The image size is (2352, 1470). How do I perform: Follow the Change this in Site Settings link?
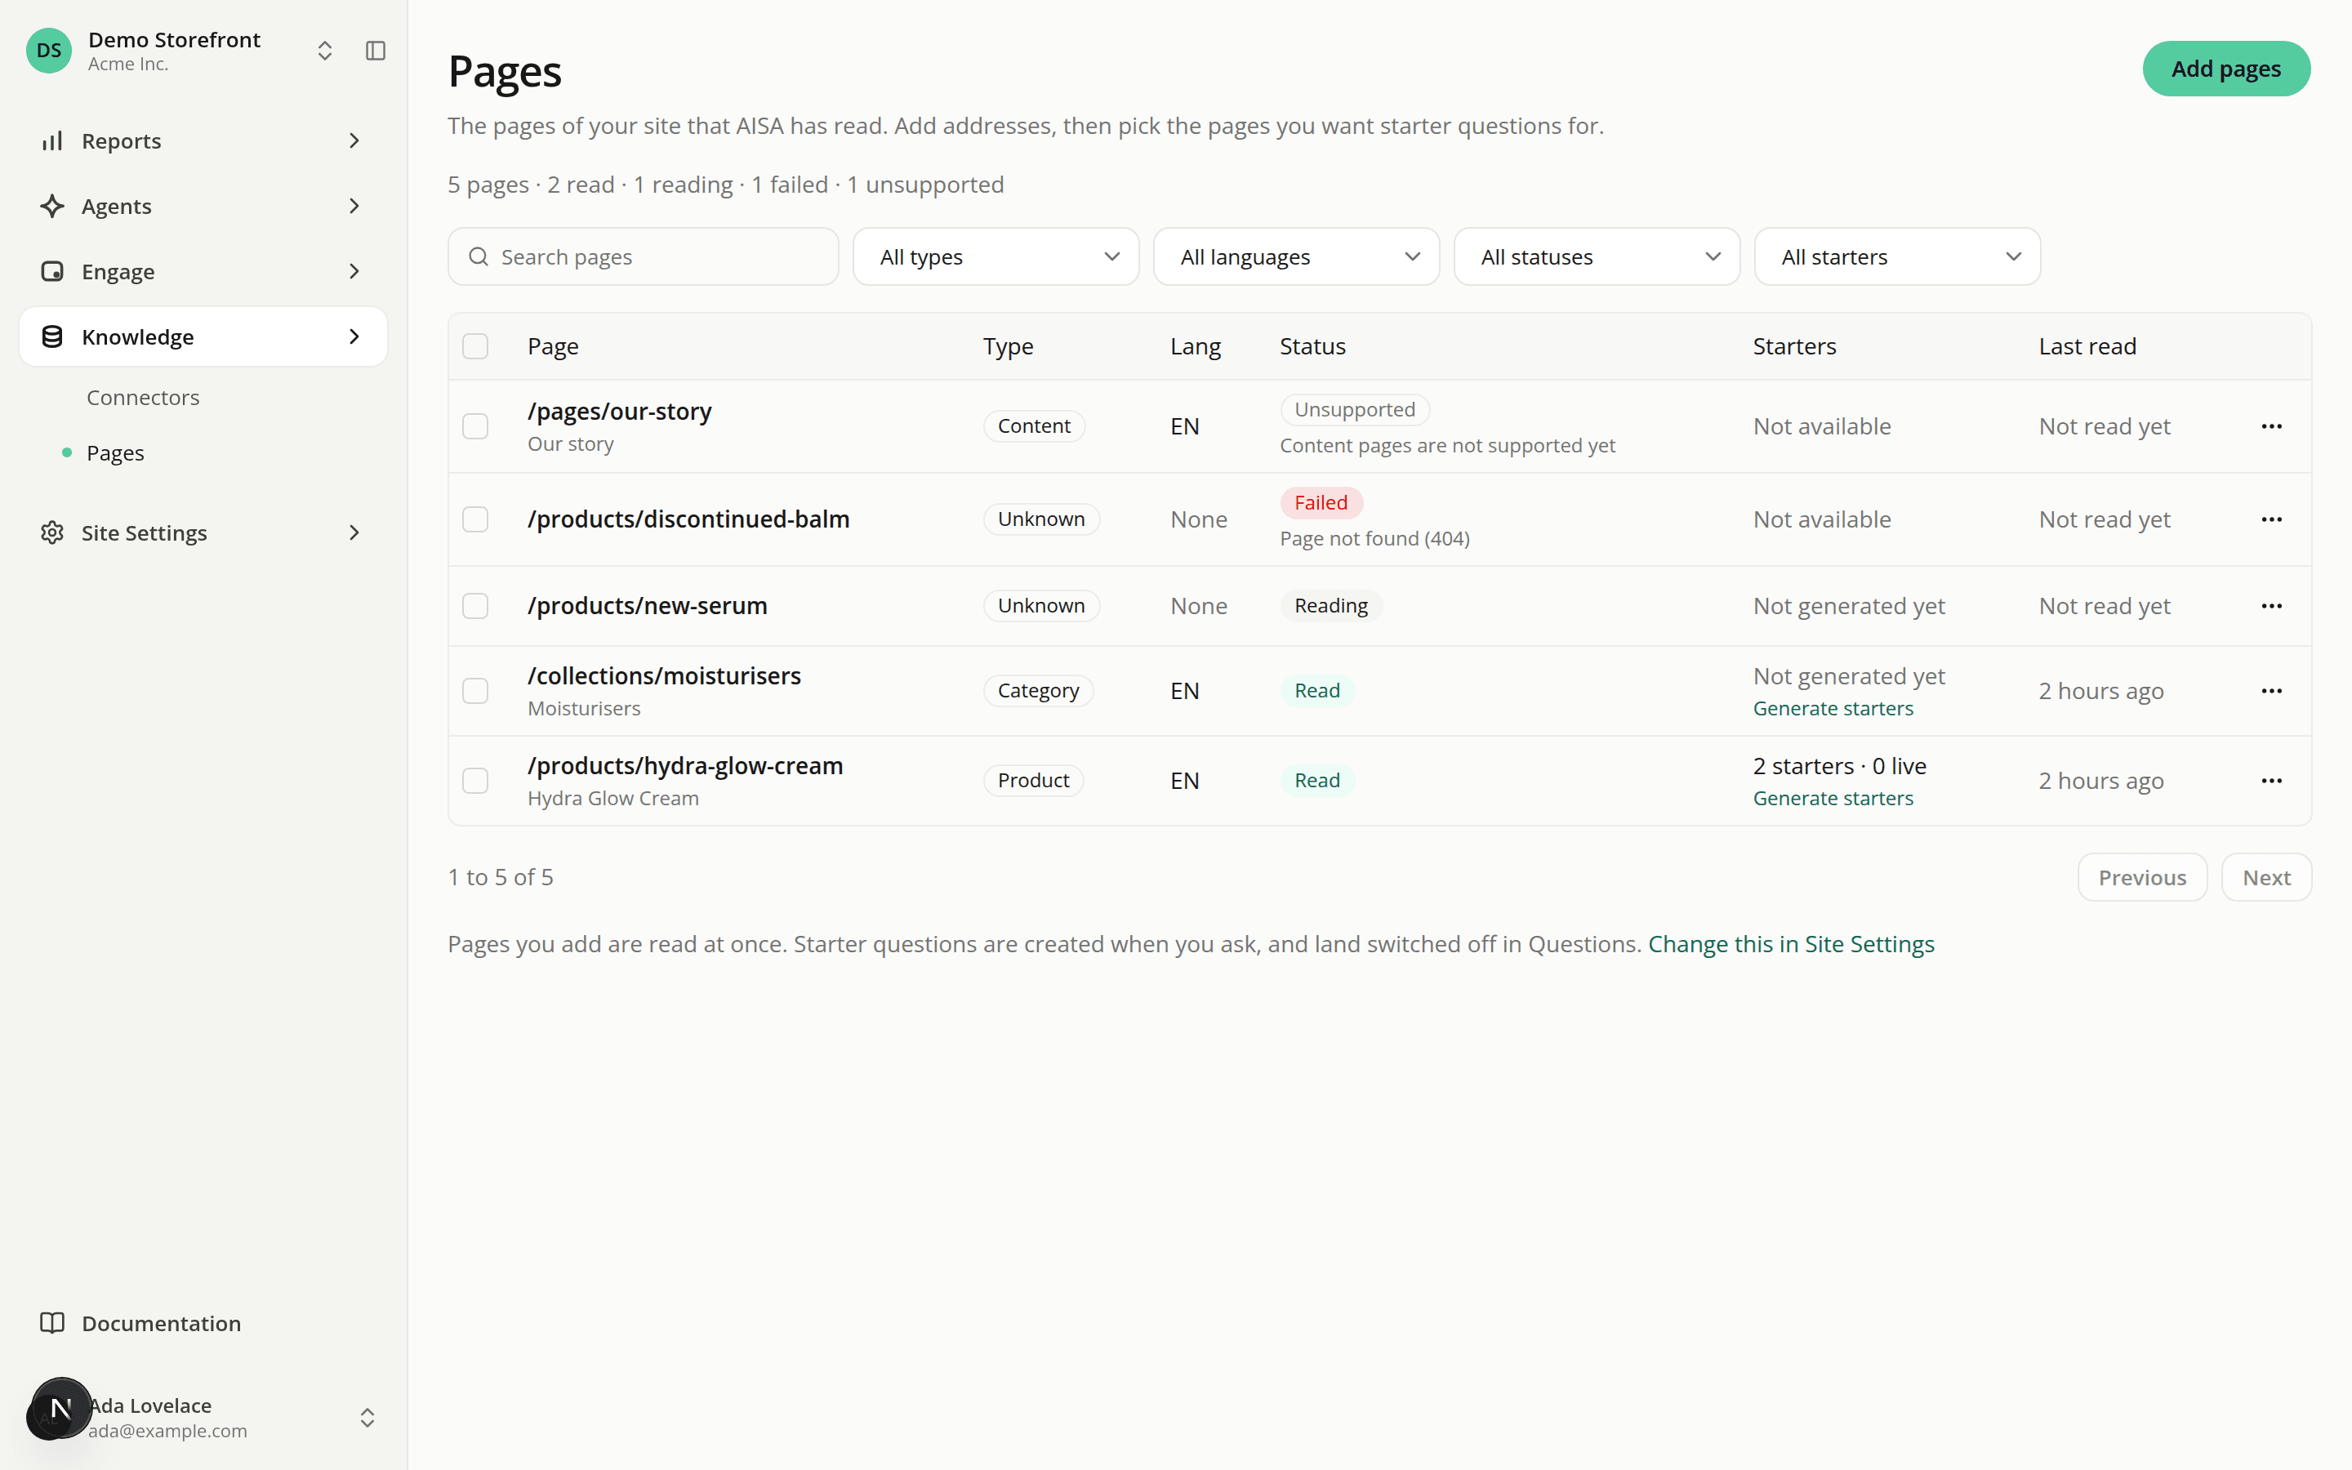tap(1790, 944)
